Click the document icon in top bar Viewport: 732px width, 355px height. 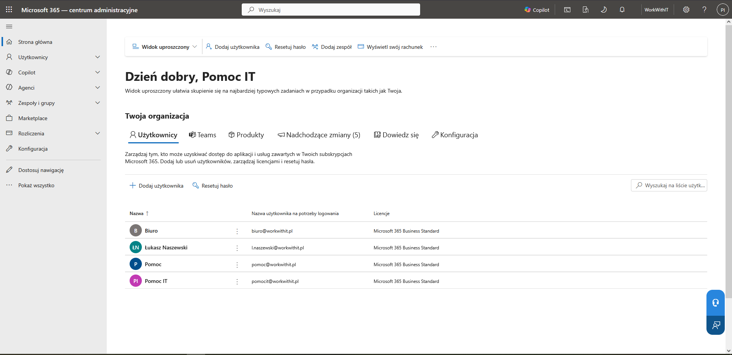pyautogui.click(x=586, y=10)
